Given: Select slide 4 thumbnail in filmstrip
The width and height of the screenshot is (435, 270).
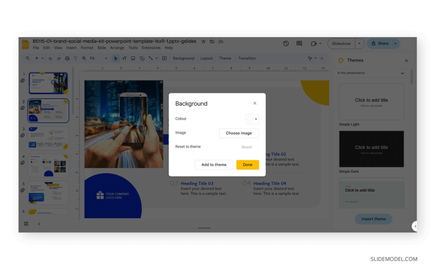Looking at the screenshot, I should (48, 165).
